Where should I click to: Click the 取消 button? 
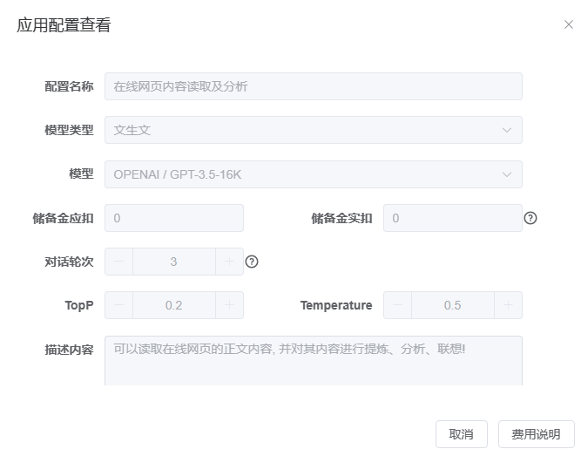click(x=461, y=434)
